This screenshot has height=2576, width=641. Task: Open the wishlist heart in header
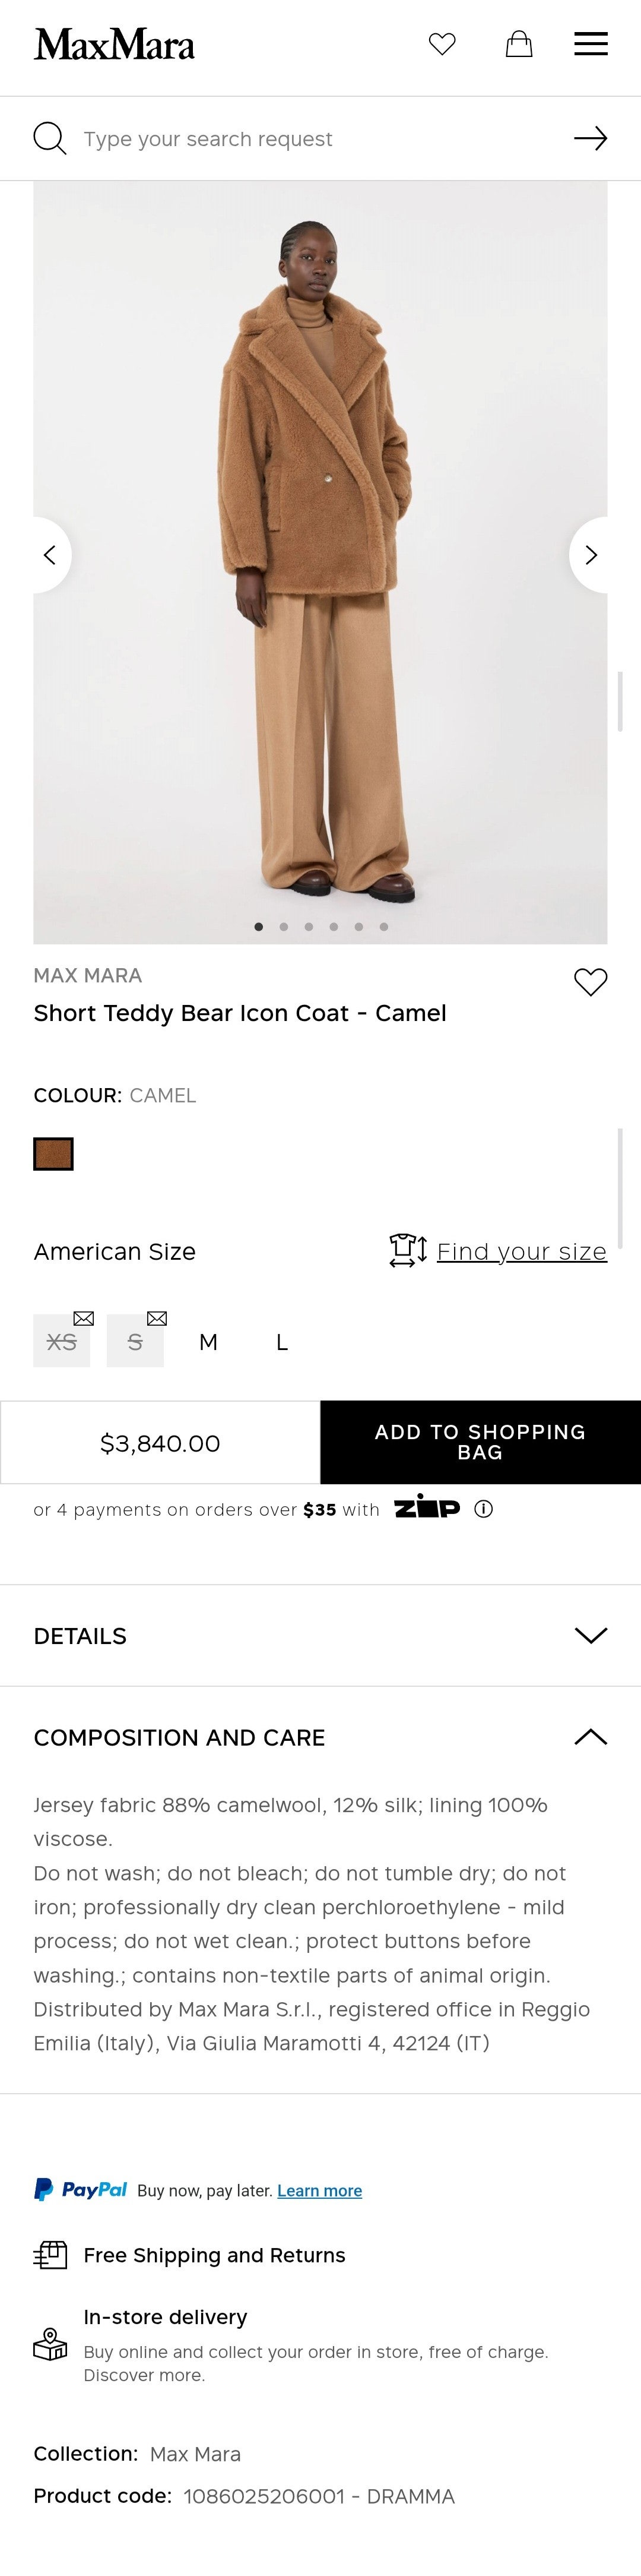(x=442, y=44)
